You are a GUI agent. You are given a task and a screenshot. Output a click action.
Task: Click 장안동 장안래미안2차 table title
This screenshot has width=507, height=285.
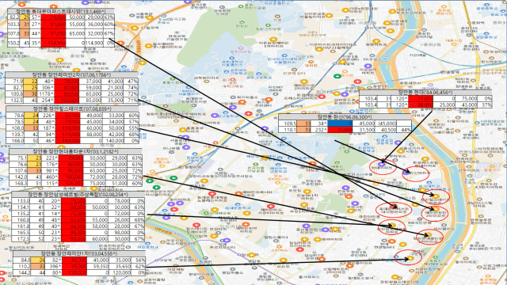[x=72, y=75]
